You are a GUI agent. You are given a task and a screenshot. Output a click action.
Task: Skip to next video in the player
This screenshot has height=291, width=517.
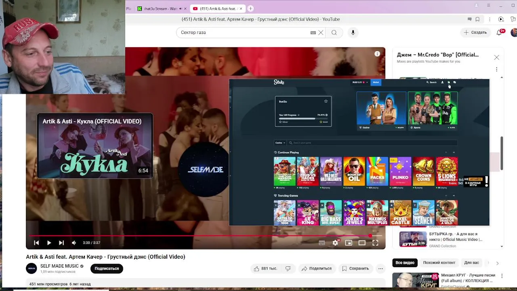coord(61,243)
